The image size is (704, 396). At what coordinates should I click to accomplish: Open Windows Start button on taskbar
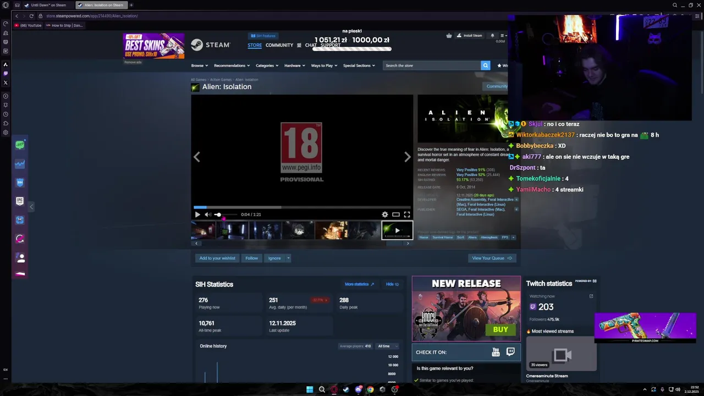tap(310, 389)
